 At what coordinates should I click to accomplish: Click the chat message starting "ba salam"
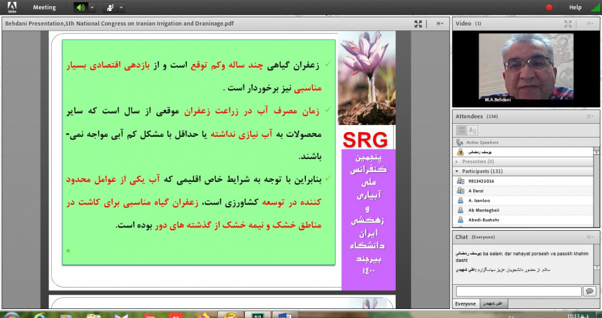click(x=523, y=256)
